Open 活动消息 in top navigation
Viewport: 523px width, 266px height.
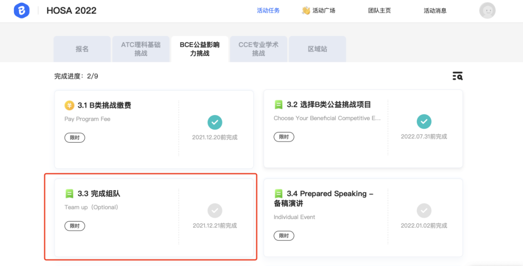coord(435,11)
